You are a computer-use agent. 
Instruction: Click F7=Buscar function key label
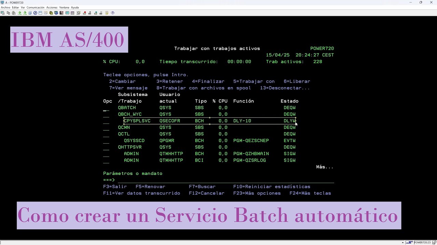click(202, 186)
